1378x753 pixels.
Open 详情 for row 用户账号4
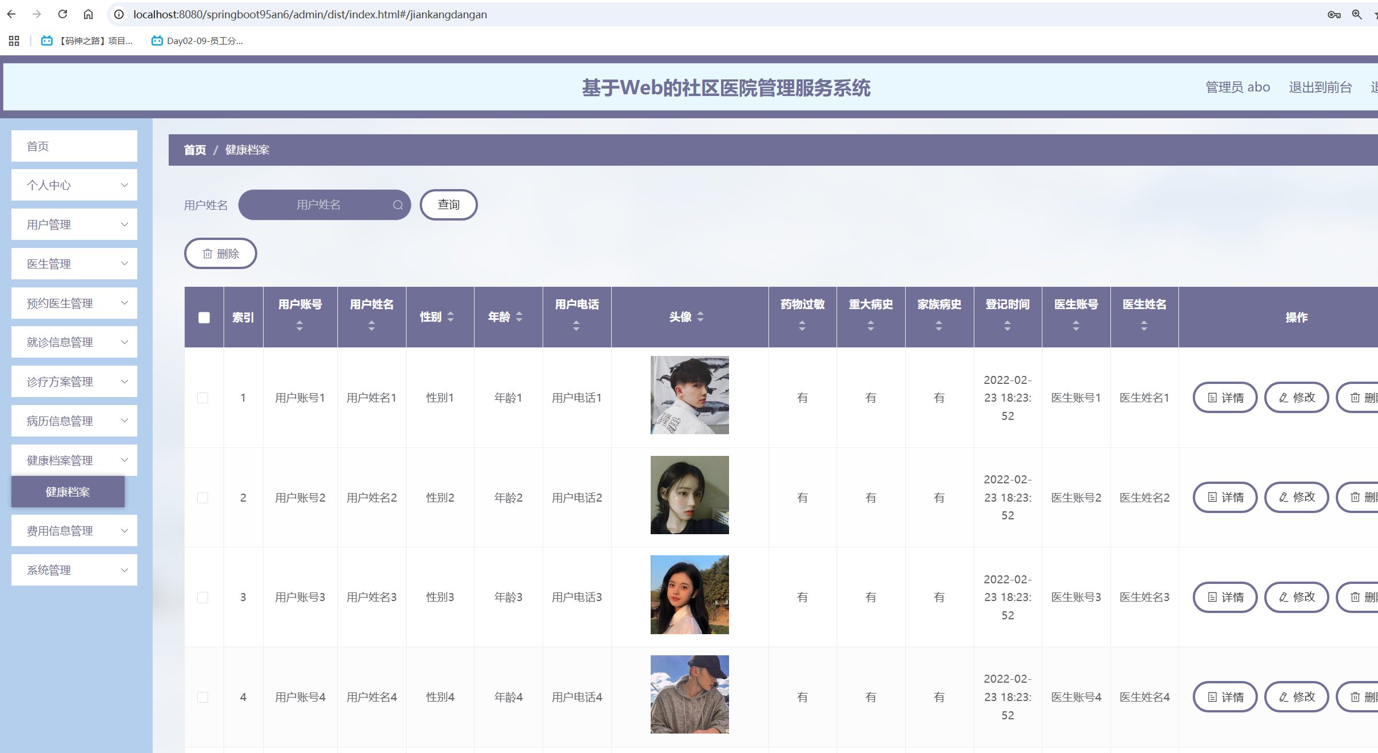pyautogui.click(x=1225, y=697)
